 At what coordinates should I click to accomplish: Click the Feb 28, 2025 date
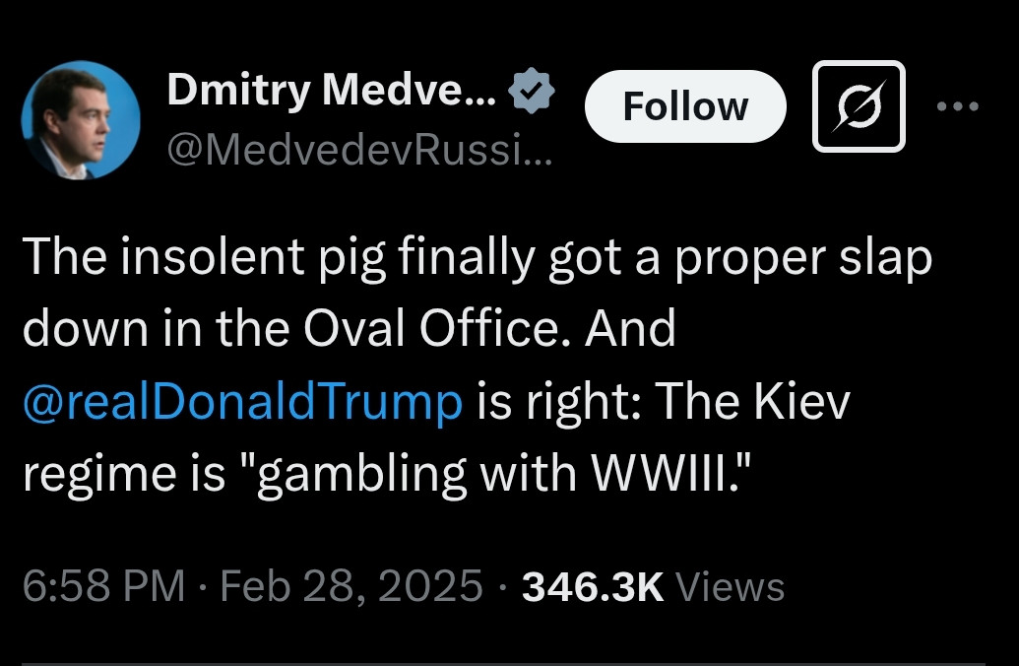(351, 586)
